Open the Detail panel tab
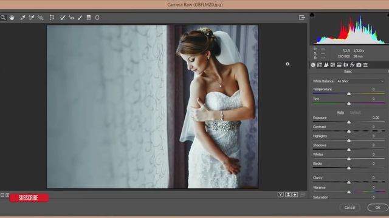 [x=326, y=65]
